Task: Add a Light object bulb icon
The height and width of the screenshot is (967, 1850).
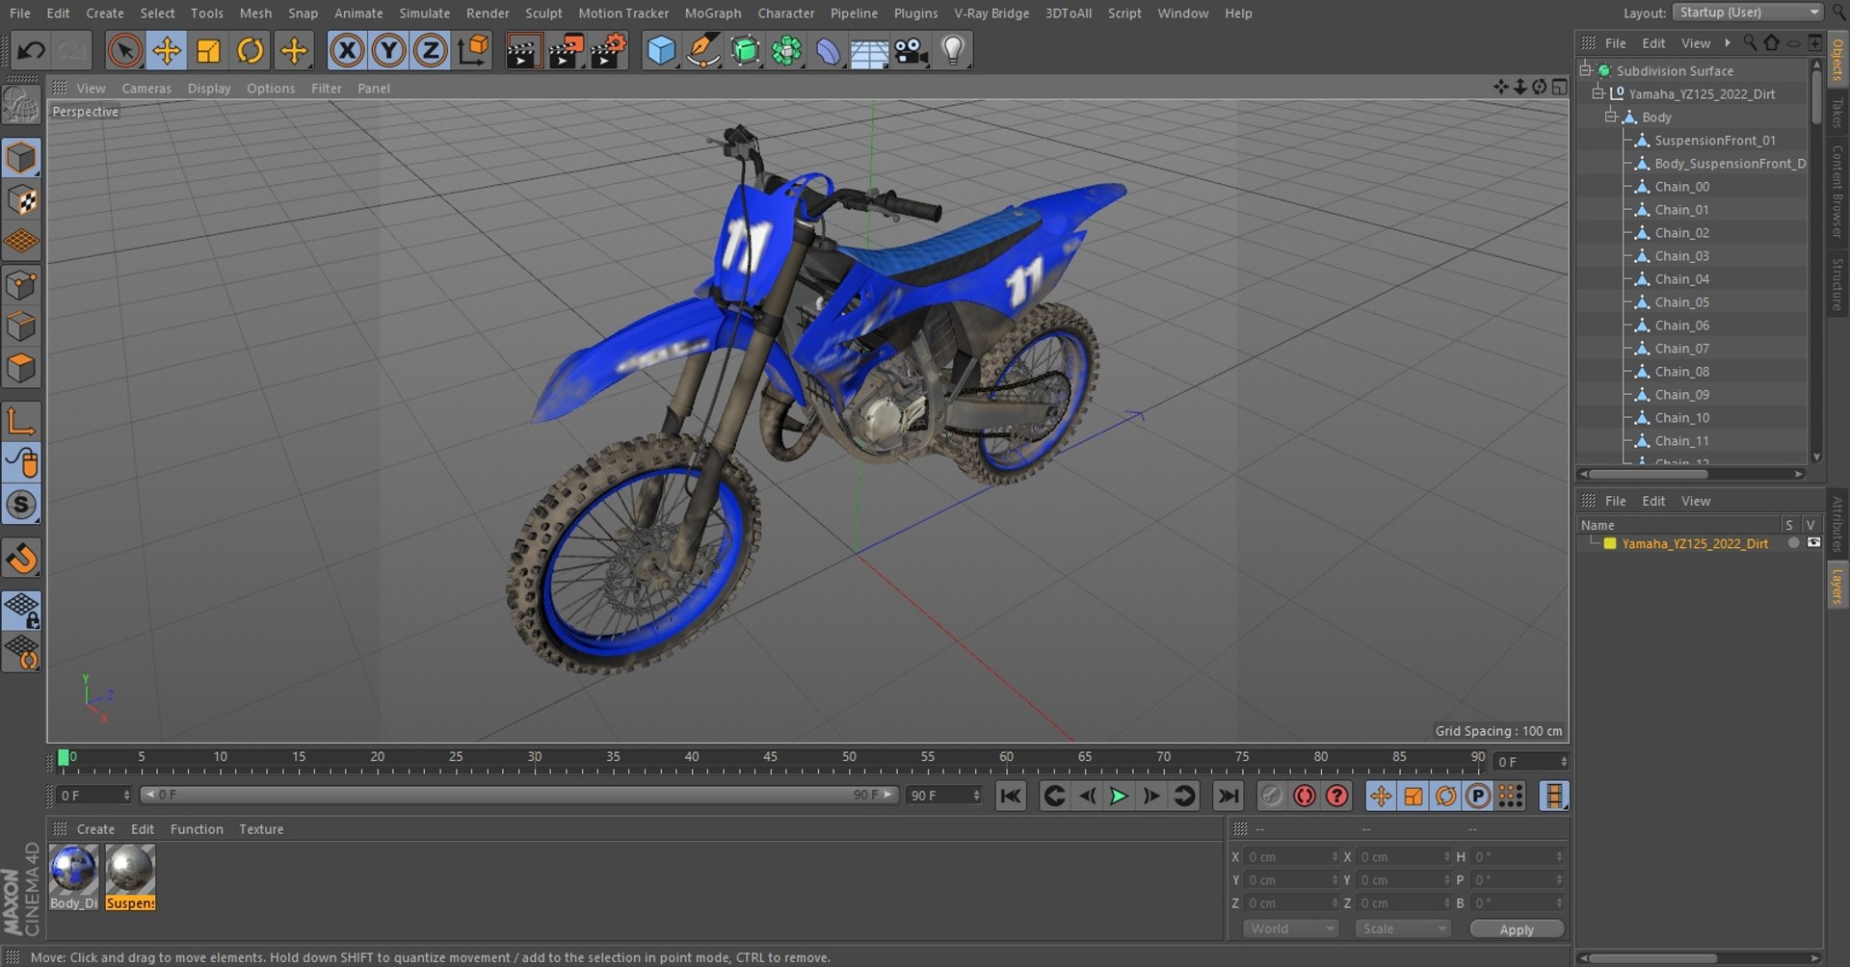Action: point(953,50)
